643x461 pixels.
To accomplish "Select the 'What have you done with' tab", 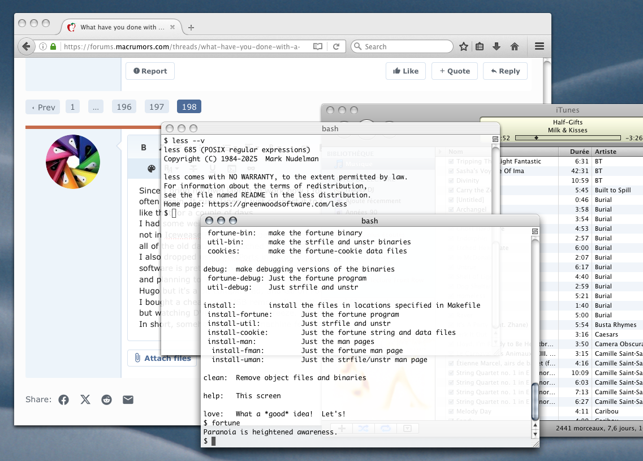I will pos(122,27).
